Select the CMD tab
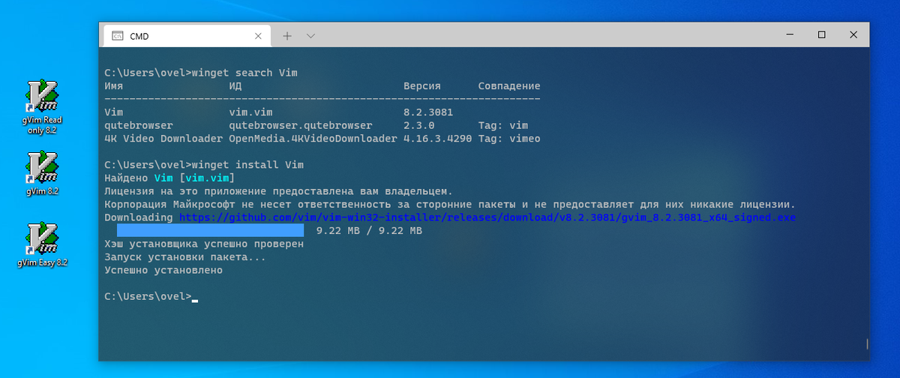 (186, 35)
